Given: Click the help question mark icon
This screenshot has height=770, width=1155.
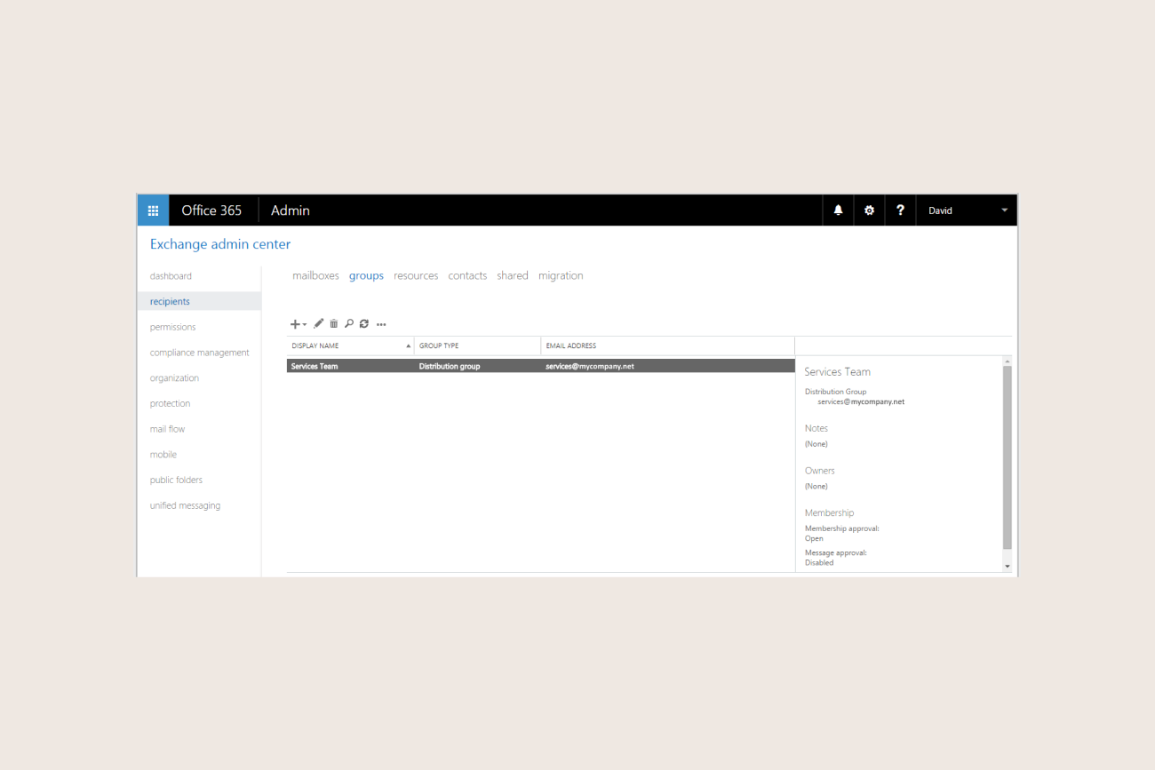Looking at the screenshot, I should 900,210.
